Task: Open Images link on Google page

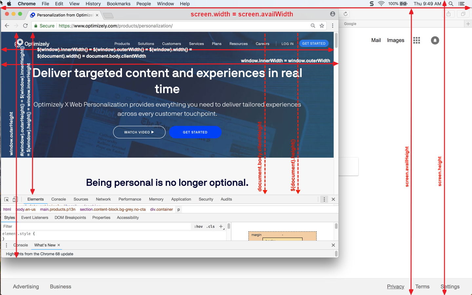Action: [x=396, y=40]
